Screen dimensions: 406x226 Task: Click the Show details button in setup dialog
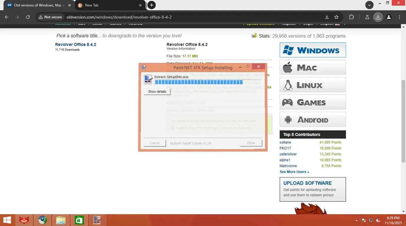[x=157, y=92]
